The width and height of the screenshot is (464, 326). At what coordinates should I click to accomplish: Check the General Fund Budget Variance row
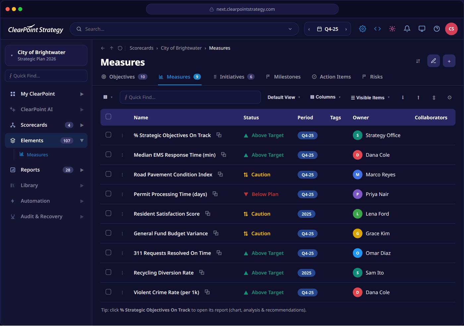pos(108,233)
